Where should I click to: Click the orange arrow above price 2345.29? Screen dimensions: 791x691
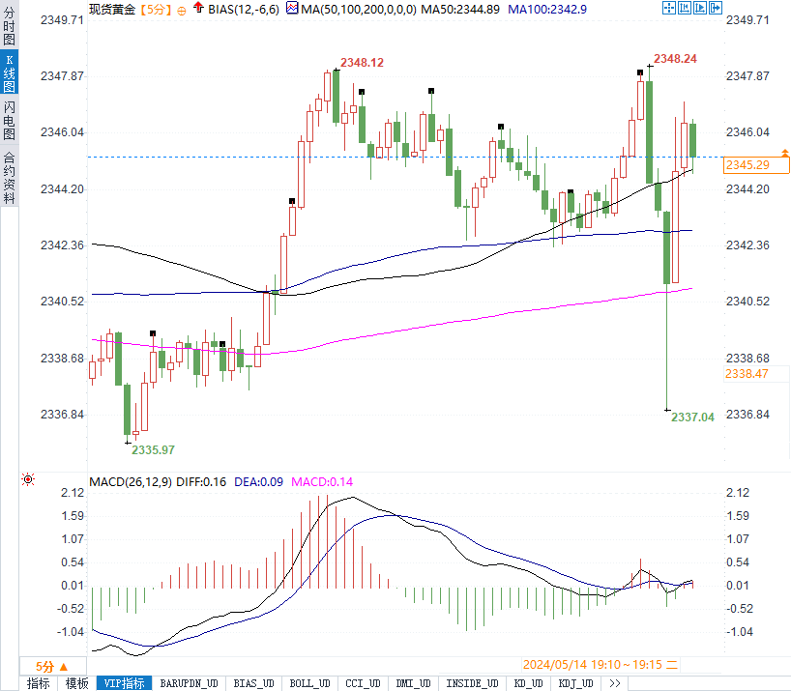point(785,152)
